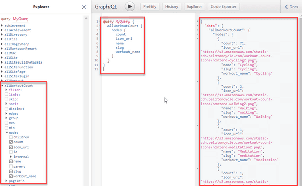Click allWorkoutCount in the query editor
The image size is (302, 186).
[x=123, y=26]
